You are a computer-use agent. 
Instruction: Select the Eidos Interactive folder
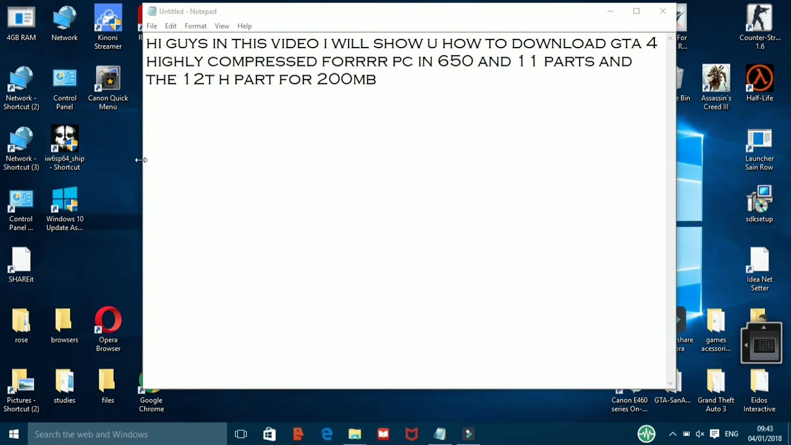tap(759, 391)
